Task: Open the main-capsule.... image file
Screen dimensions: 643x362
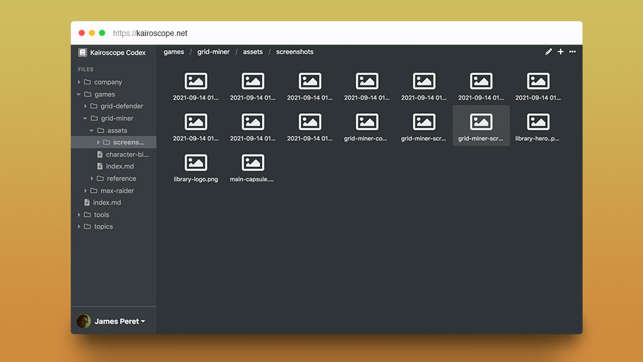Action: pyautogui.click(x=253, y=167)
